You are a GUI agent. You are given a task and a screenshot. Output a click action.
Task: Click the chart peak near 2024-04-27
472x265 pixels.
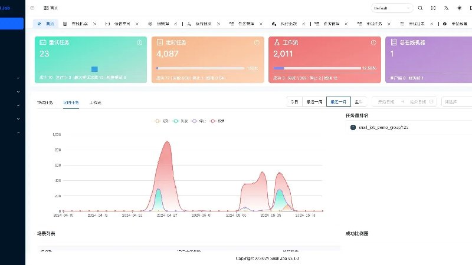coord(167,141)
